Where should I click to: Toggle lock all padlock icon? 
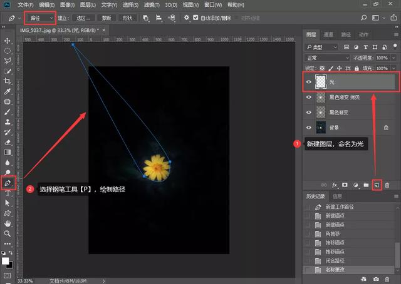pyautogui.click(x=357, y=68)
